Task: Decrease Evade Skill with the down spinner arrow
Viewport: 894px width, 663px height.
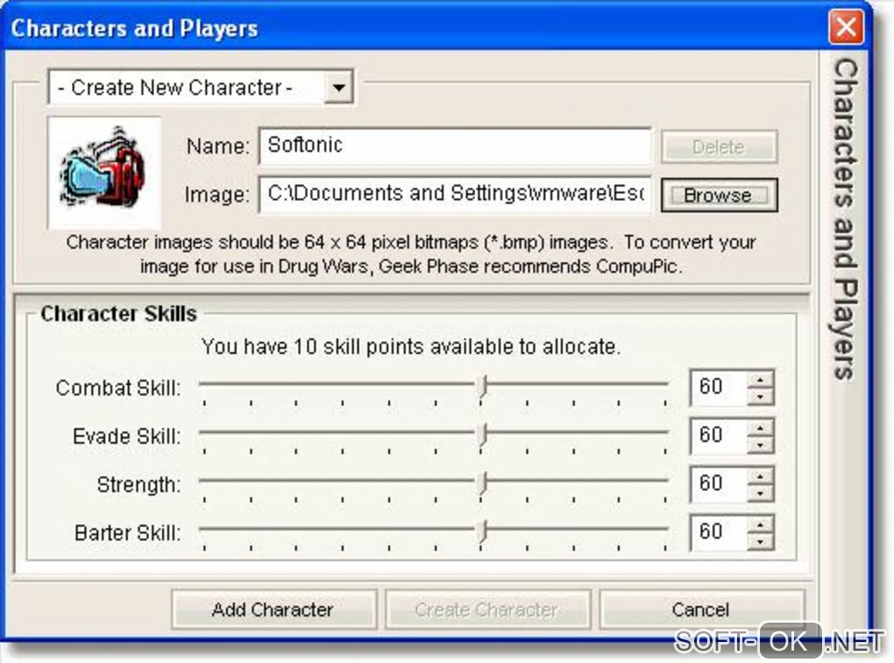Action: 760,445
